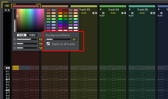The image size is (168, 99).
Task: Click pattern line number 04
Action: point(8,79)
